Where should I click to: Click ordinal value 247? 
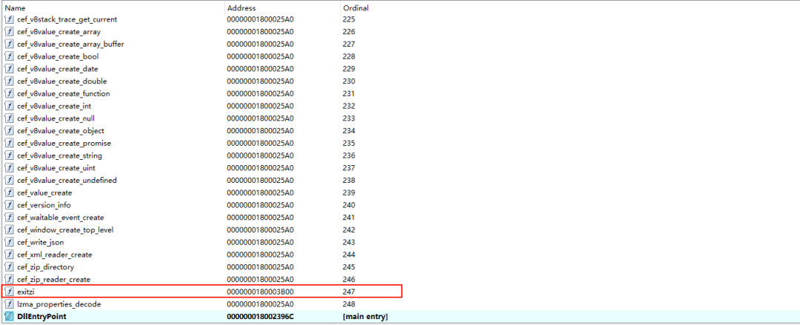pyautogui.click(x=348, y=292)
